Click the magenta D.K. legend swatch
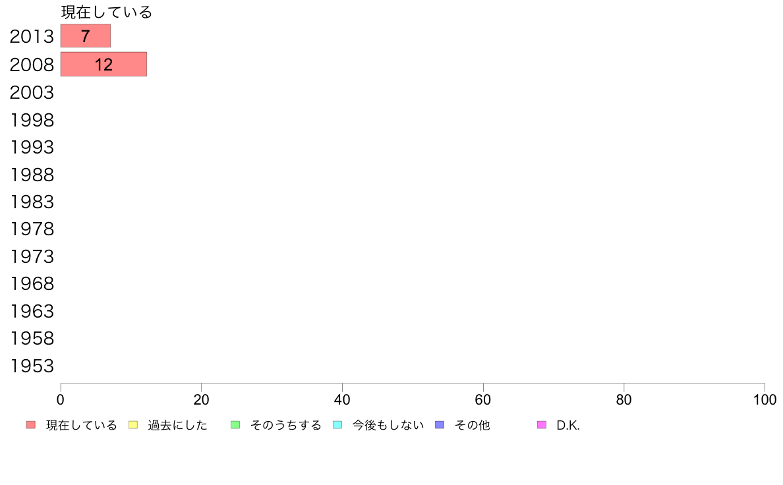Image resolution: width=783 pixels, height=485 pixels. coord(542,424)
